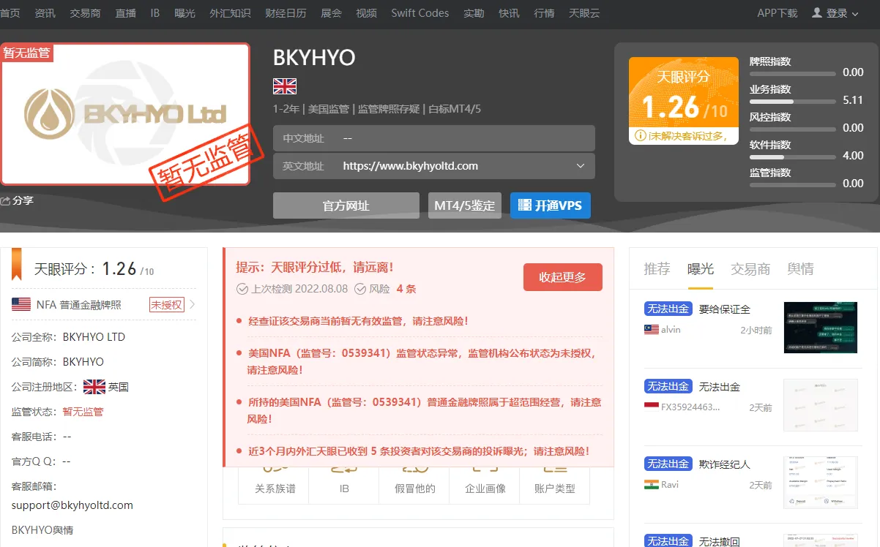
Task: Open the 首页 nav item
Action: pyautogui.click(x=10, y=13)
